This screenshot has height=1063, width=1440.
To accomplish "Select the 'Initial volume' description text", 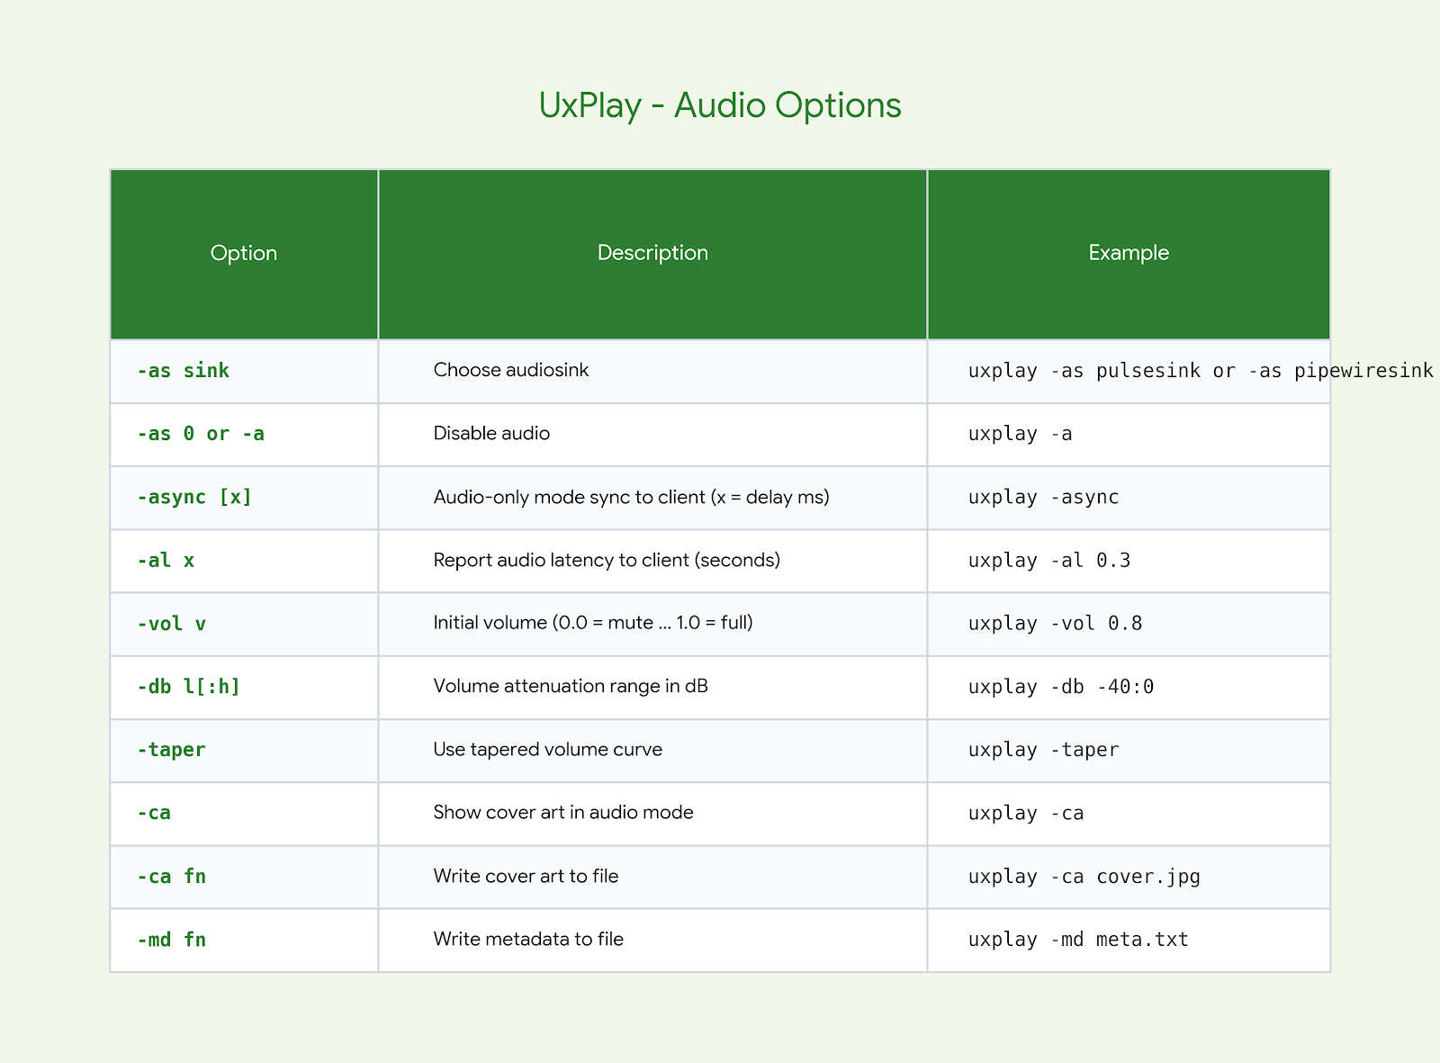I will pos(593,623).
